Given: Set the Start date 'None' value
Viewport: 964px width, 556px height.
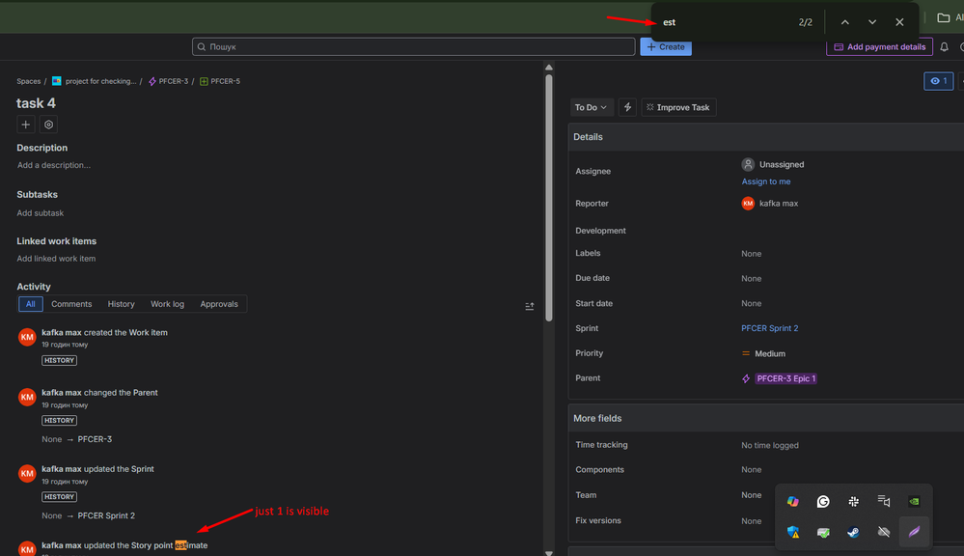Looking at the screenshot, I should pyautogui.click(x=752, y=303).
